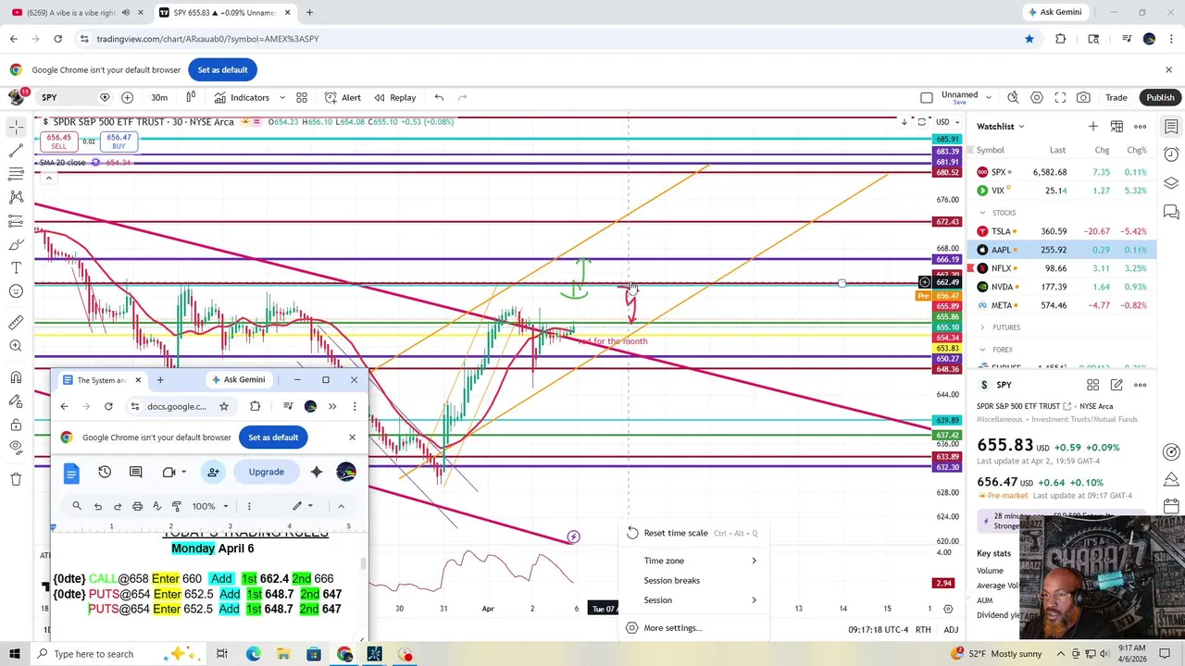Open the emoji icons tool
1185x666 pixels.
16,291
